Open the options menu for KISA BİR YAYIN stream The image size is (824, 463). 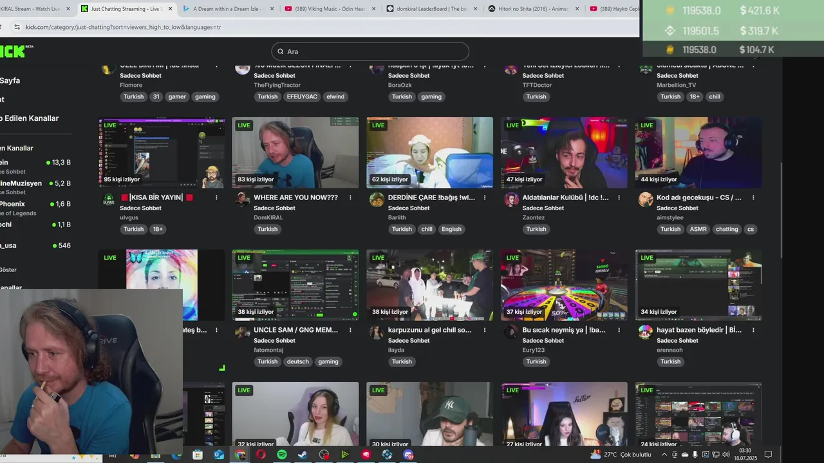click(x=216, y=197)
